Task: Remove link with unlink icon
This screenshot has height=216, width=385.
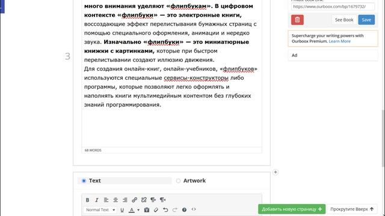Action: pyautogui.click(x=144, y=200)
